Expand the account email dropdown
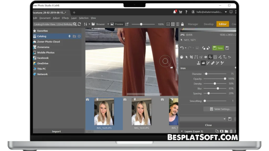The image size is (269, 151). (226, 12)
